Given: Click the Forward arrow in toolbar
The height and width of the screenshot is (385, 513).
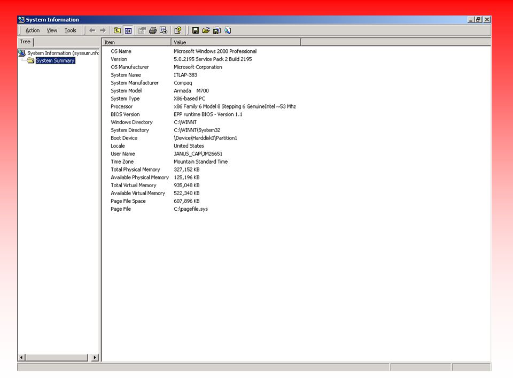Looking at the screenshot, I should coord(103,30).
